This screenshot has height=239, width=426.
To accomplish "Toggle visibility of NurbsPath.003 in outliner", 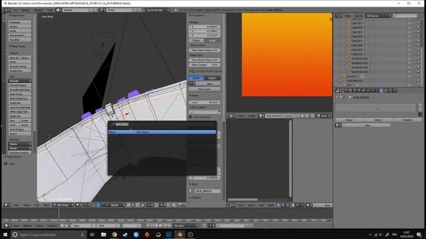I will [409, 72].
